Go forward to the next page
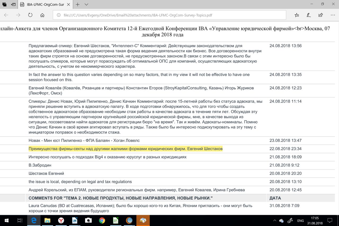Viewport: 339px width, 226px height. pyautogui.click(x=18, y=15)
